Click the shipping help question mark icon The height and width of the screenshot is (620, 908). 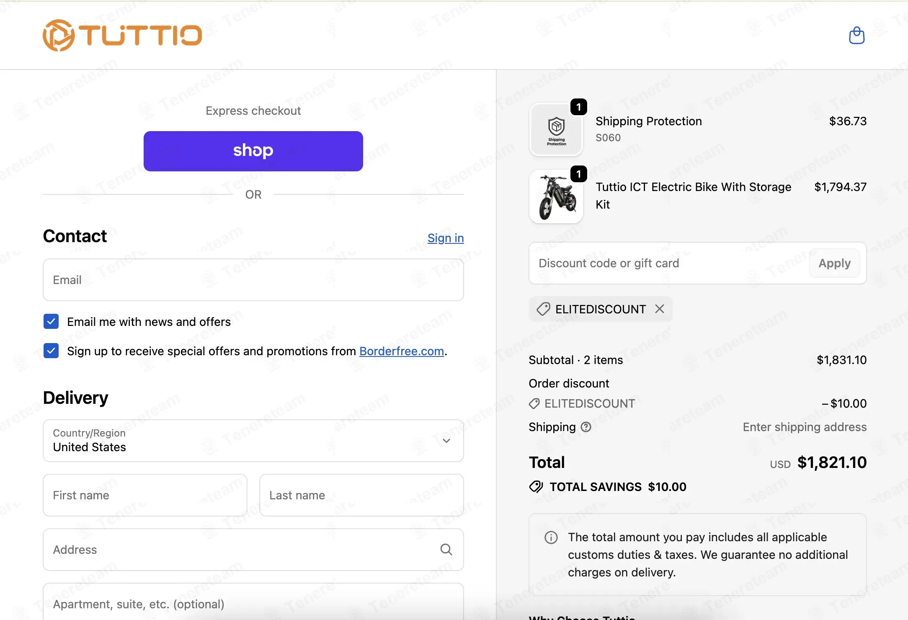pos(586,427)
